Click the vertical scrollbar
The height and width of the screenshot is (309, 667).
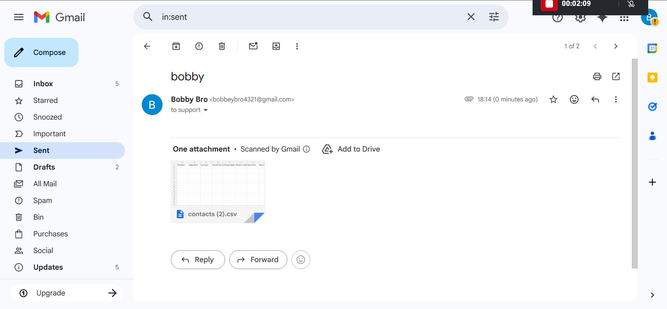(x=635, y=163)
